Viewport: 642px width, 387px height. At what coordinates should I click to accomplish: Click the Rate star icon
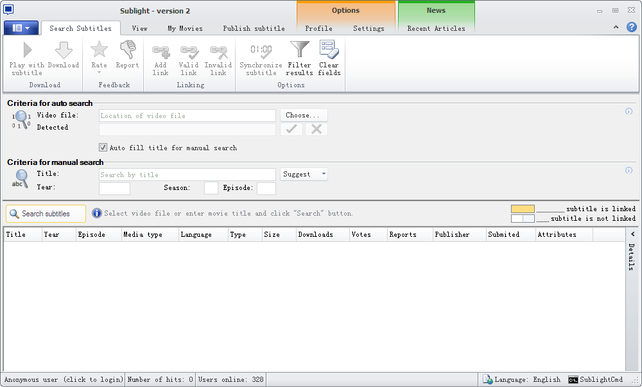99,49
